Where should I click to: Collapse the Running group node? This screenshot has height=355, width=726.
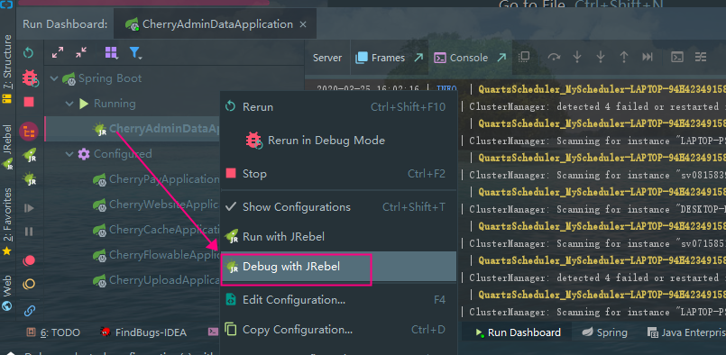coord(70,104)
